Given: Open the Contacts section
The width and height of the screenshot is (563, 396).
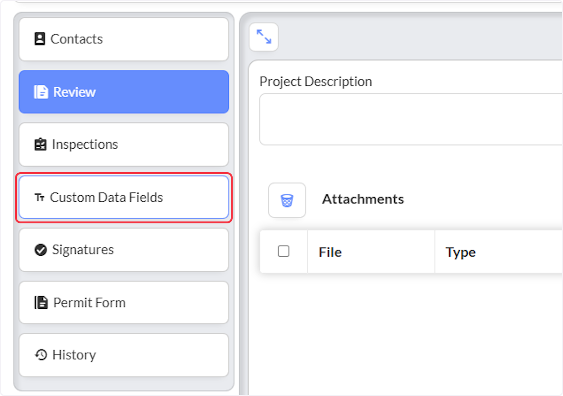Looking at the screenshot, I should (124, 39).
